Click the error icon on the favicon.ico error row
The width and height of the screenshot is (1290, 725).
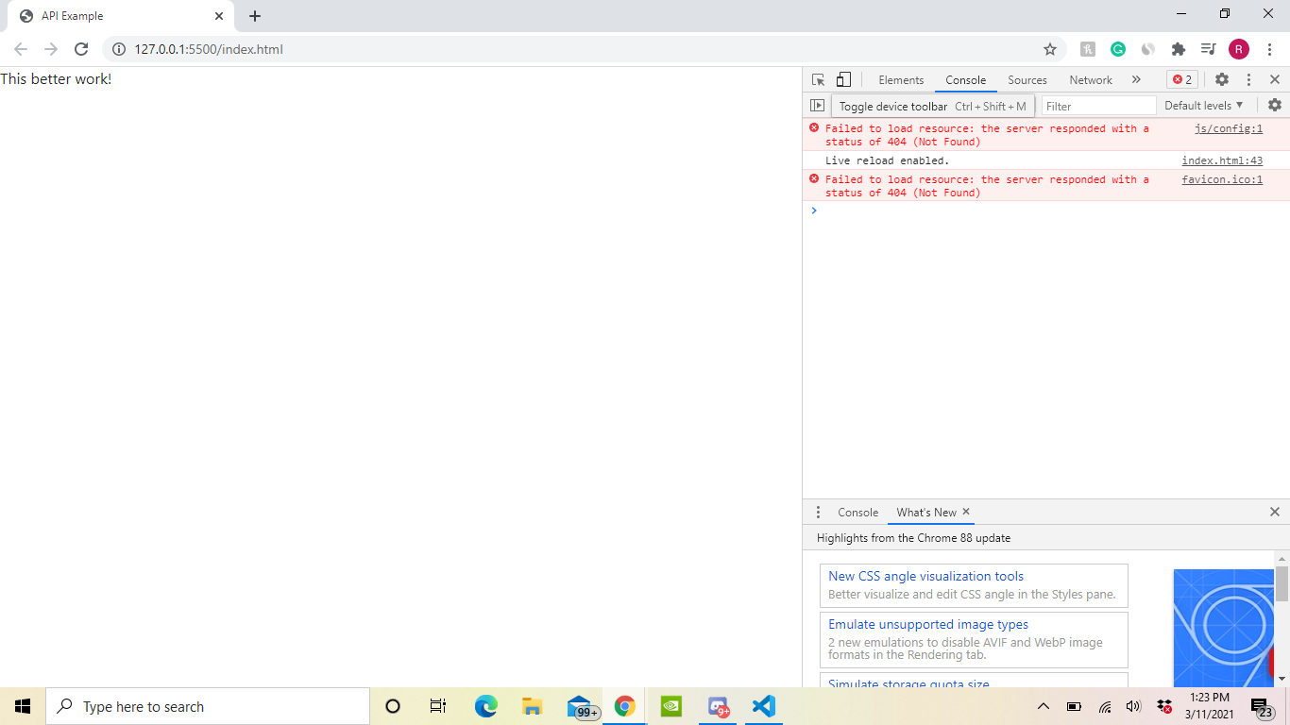click(x=814, y=178)
